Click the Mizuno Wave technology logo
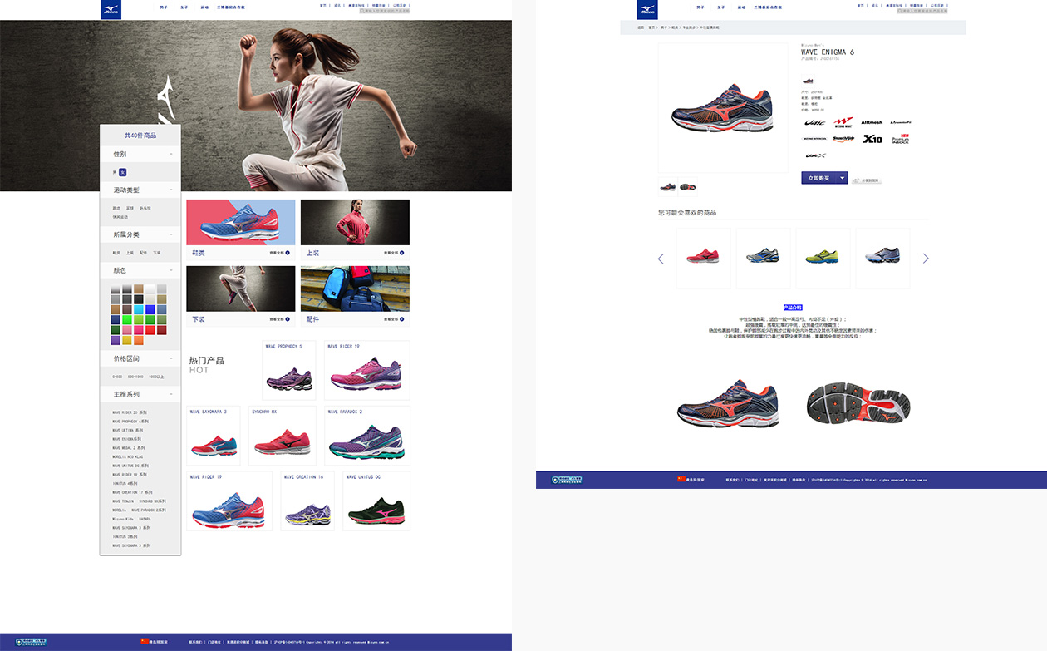 point(843,122)
